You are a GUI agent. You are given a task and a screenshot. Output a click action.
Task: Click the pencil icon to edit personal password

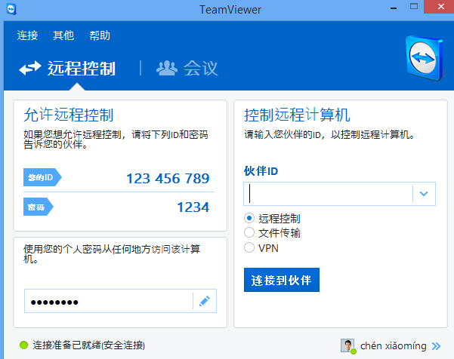(x=205, y=301)
